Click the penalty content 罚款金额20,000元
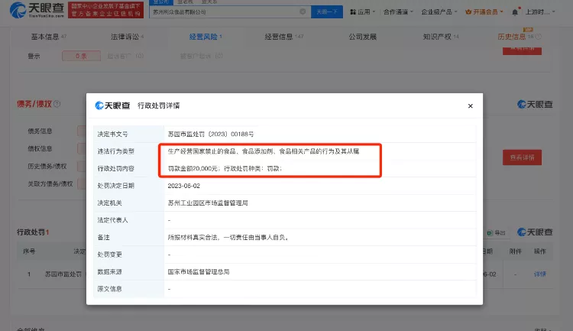Image resolution: width=573 pixels, height=331 pixels. [225, 169]
